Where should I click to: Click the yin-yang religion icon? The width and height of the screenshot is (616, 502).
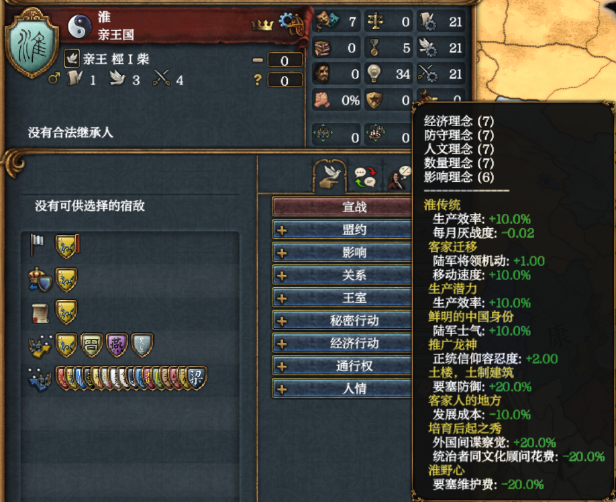[79, 26]
